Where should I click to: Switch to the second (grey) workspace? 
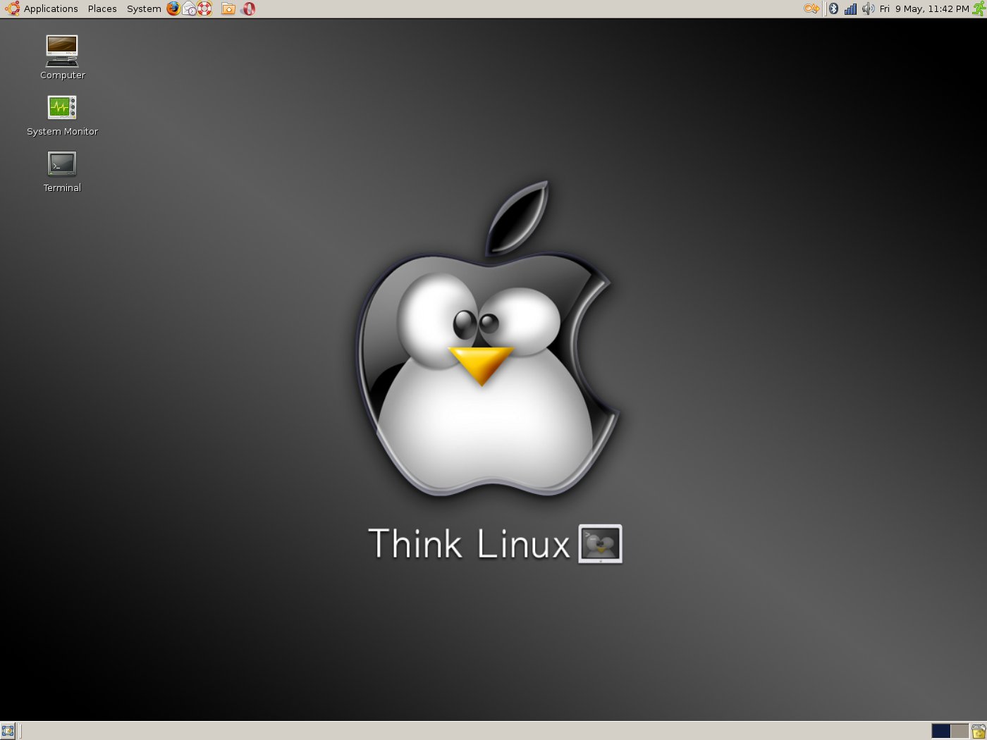point(960,731)
